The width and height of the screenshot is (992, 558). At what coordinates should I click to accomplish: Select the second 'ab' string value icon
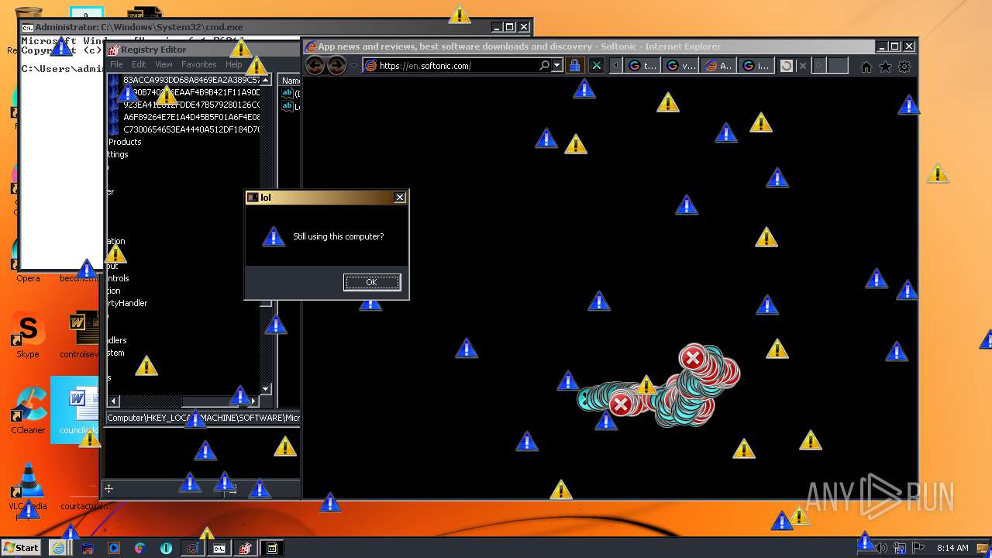[287, 106]
